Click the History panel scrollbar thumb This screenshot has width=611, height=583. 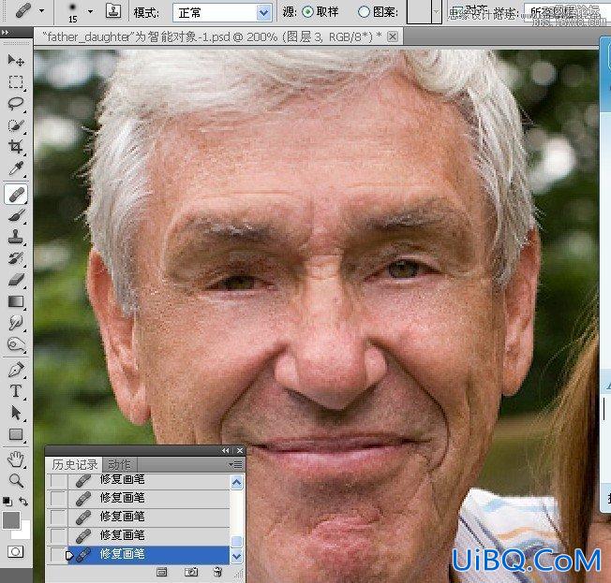click(x=236, y=541)
